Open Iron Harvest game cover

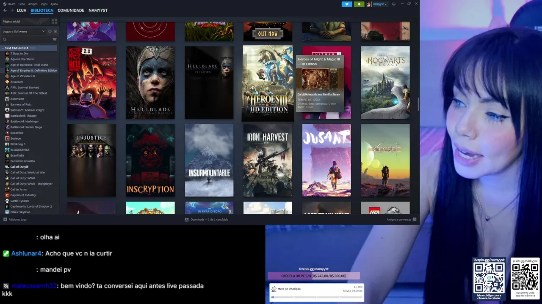(x=268, y=160)
